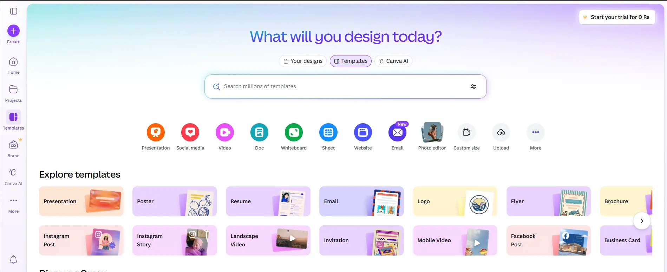Choose the Social media heart icon
The image size is (667, 272).
pyautogui.click(x=190, y=132)
